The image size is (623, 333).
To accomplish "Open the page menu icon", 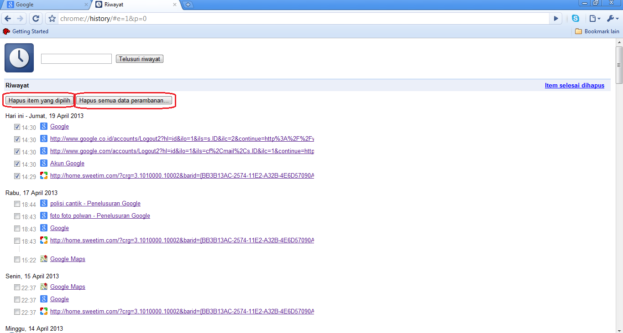I will click(x=594, y=19).
